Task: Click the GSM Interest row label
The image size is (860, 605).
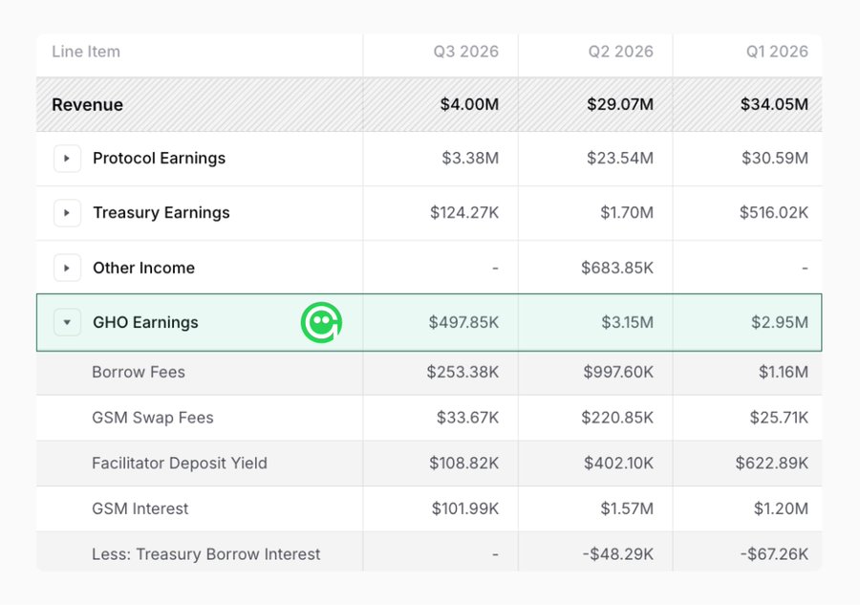Action: 140,508
